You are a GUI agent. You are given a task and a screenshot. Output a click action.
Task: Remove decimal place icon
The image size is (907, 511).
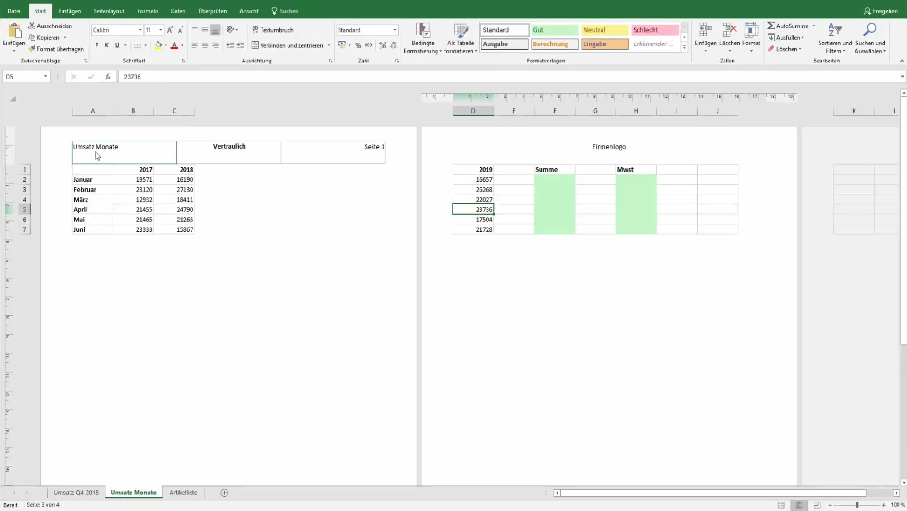point(393,45)
